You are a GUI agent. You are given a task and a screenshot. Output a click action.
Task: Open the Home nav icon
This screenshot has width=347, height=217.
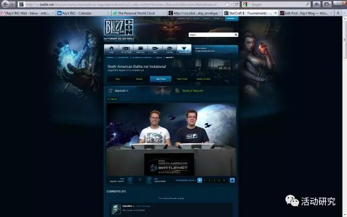tap(112, 49)
